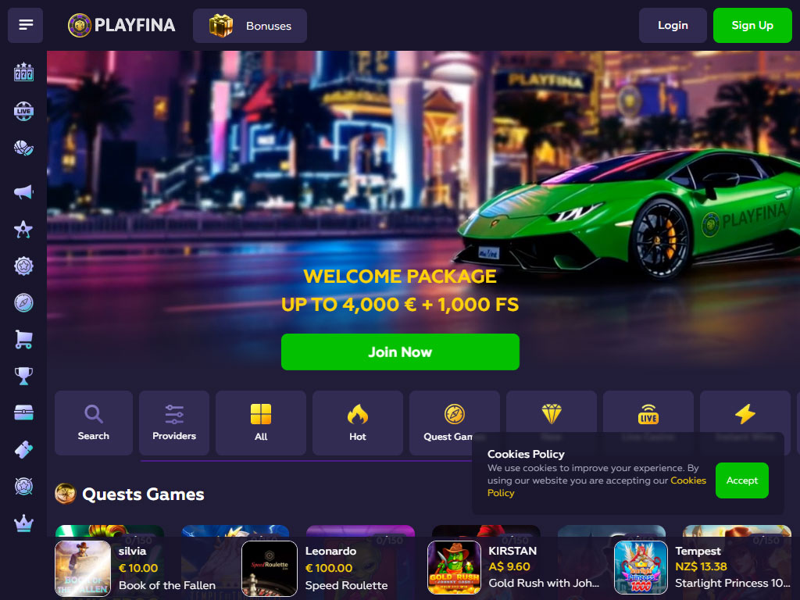Open the compass quests sidebar icon
Viewport: 800px width, 600px height.
24,302
